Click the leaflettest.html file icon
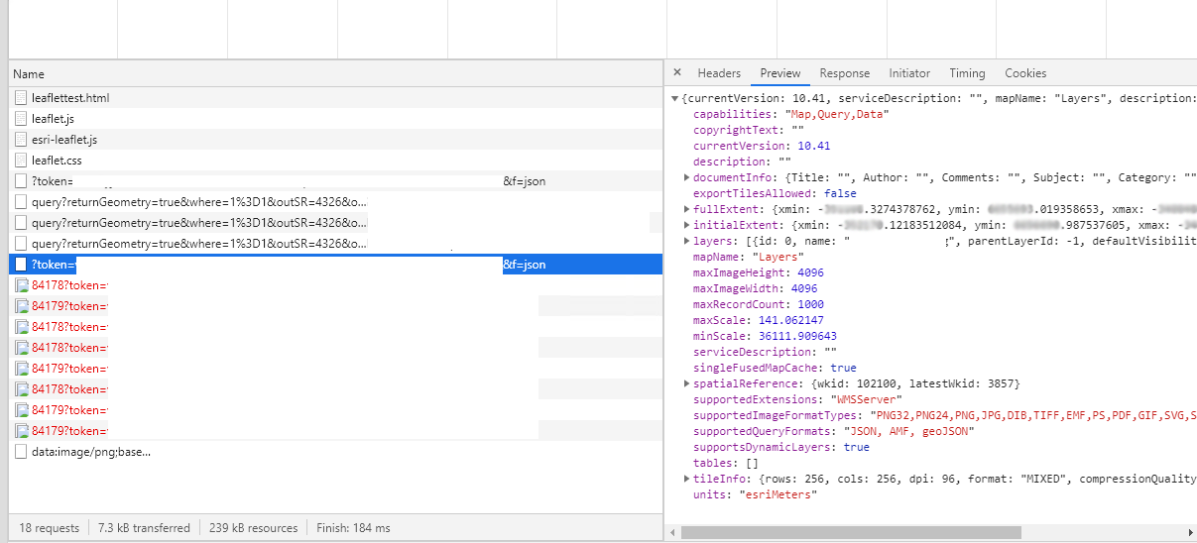The width and height of the screenshot is (1197, 543). click(x=22, y=98)
